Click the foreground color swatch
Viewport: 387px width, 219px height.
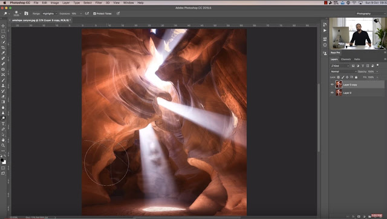(2, 160)
